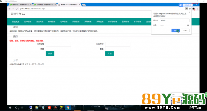
Task: Open the Chrome three-dot menu
Action: pos(197,9)
